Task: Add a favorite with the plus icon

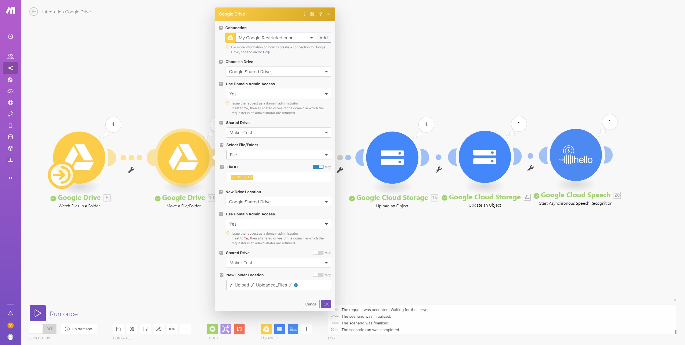Action: pos(306,329)
